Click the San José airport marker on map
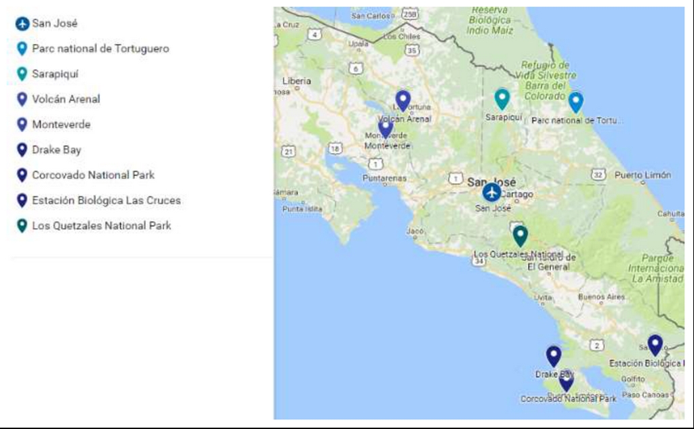694x429 pixels. coord(491,192)
